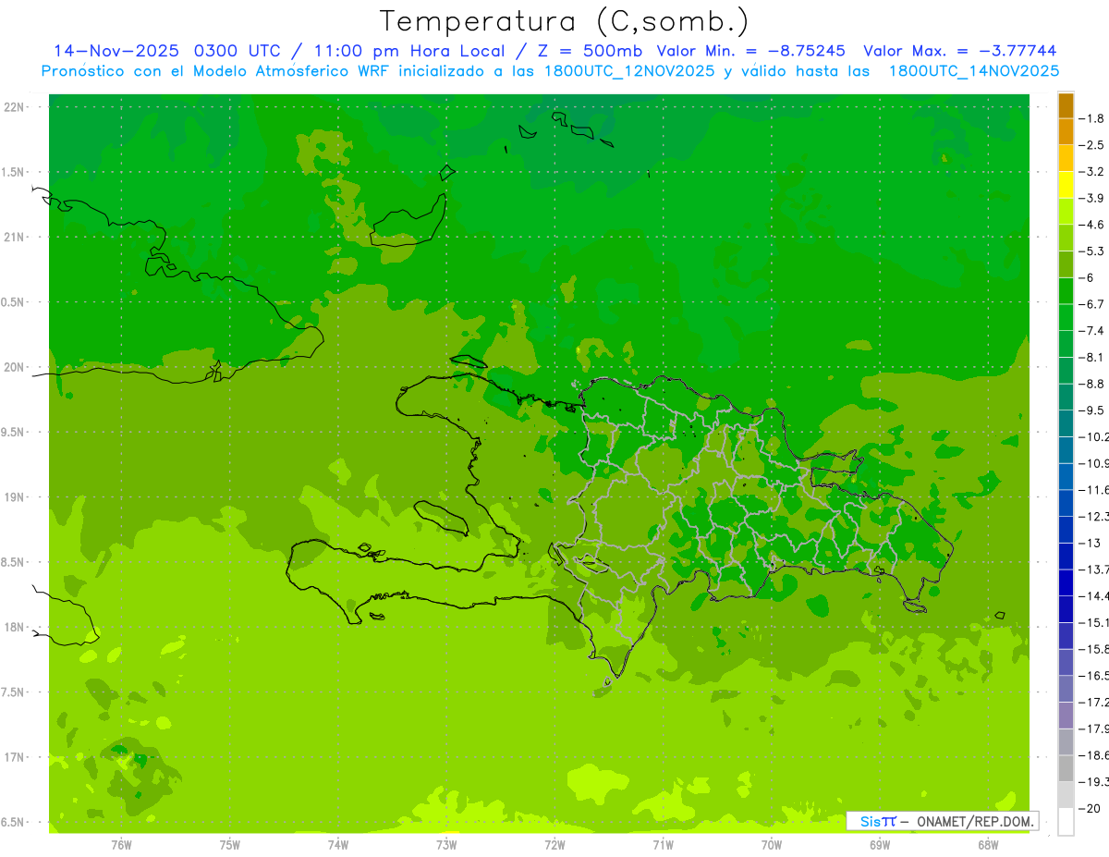Screen dimensions: 1109x857
Task: Click the '-8.8' colorbar value
Action: tap(1091, 384)
